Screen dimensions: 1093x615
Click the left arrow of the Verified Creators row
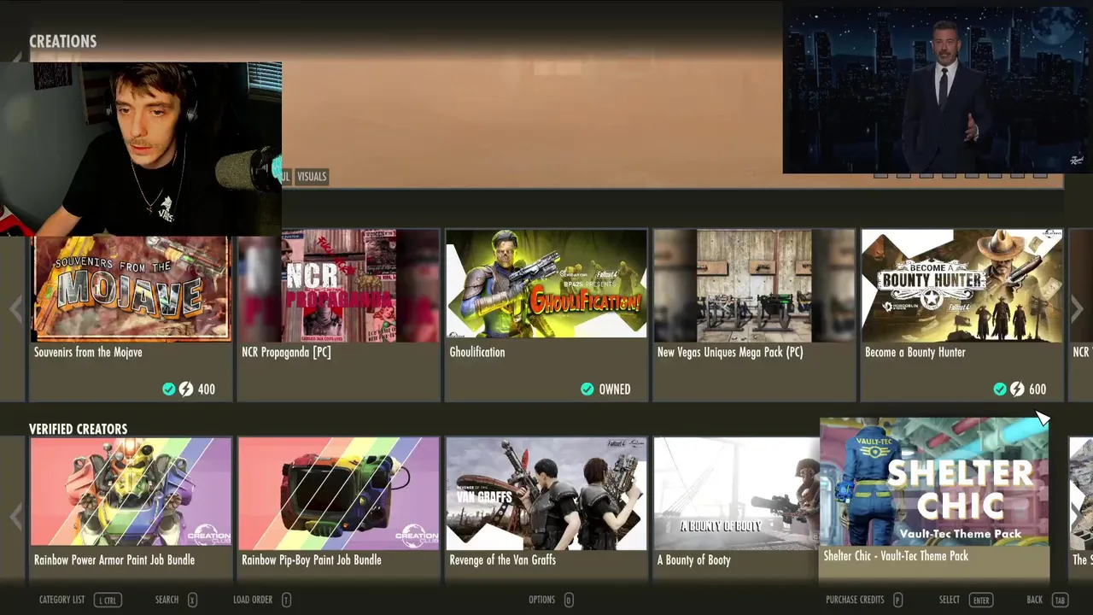(16, 517)
